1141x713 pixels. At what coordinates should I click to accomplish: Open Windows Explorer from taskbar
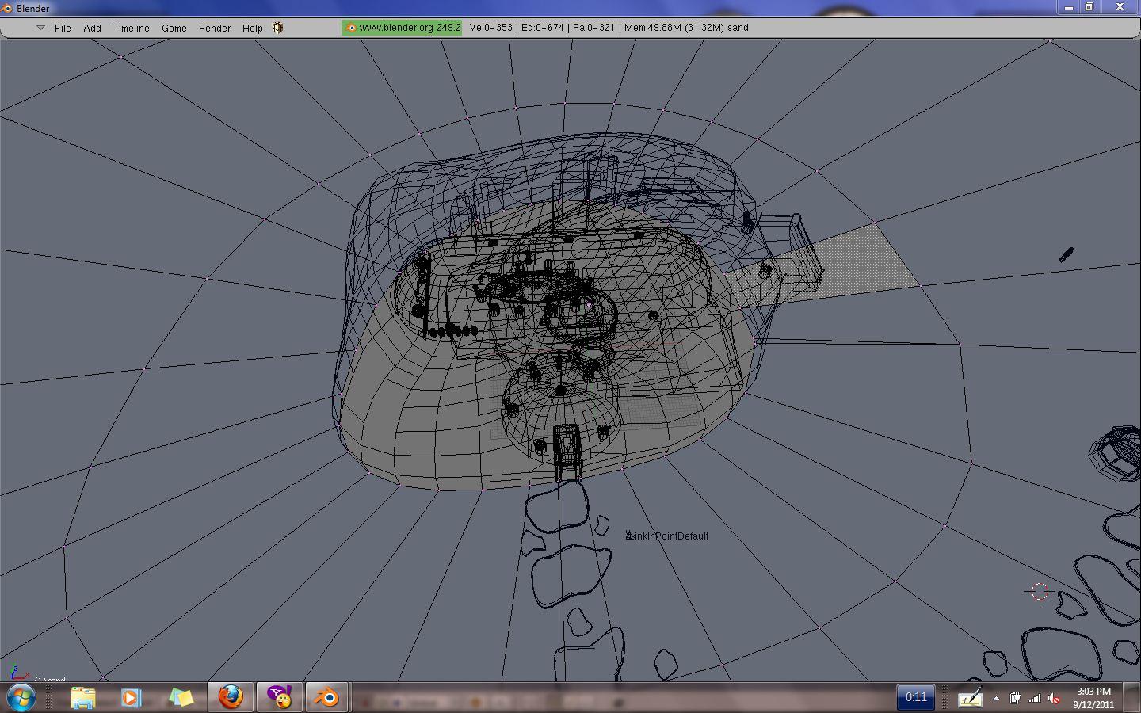82,697
